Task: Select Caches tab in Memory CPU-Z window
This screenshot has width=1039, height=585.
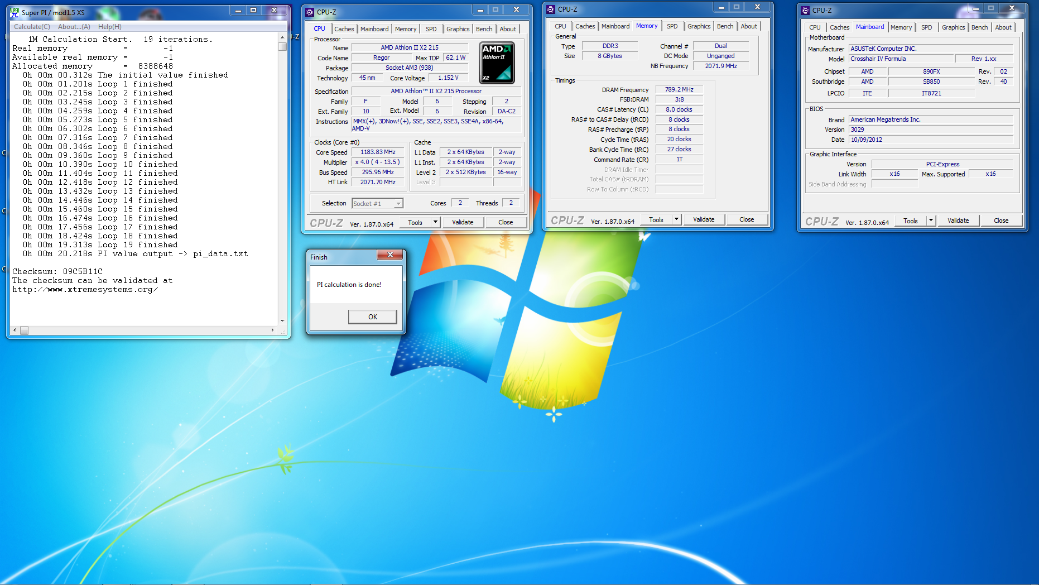Action: (x=585, y=26)
